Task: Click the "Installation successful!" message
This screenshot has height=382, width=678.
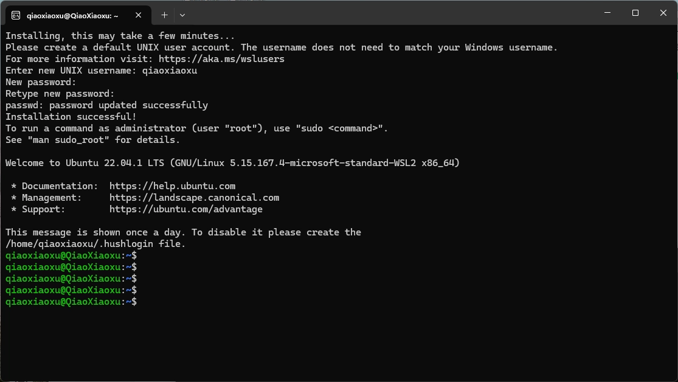Action: pyautogui.click(x=71, y=117)
